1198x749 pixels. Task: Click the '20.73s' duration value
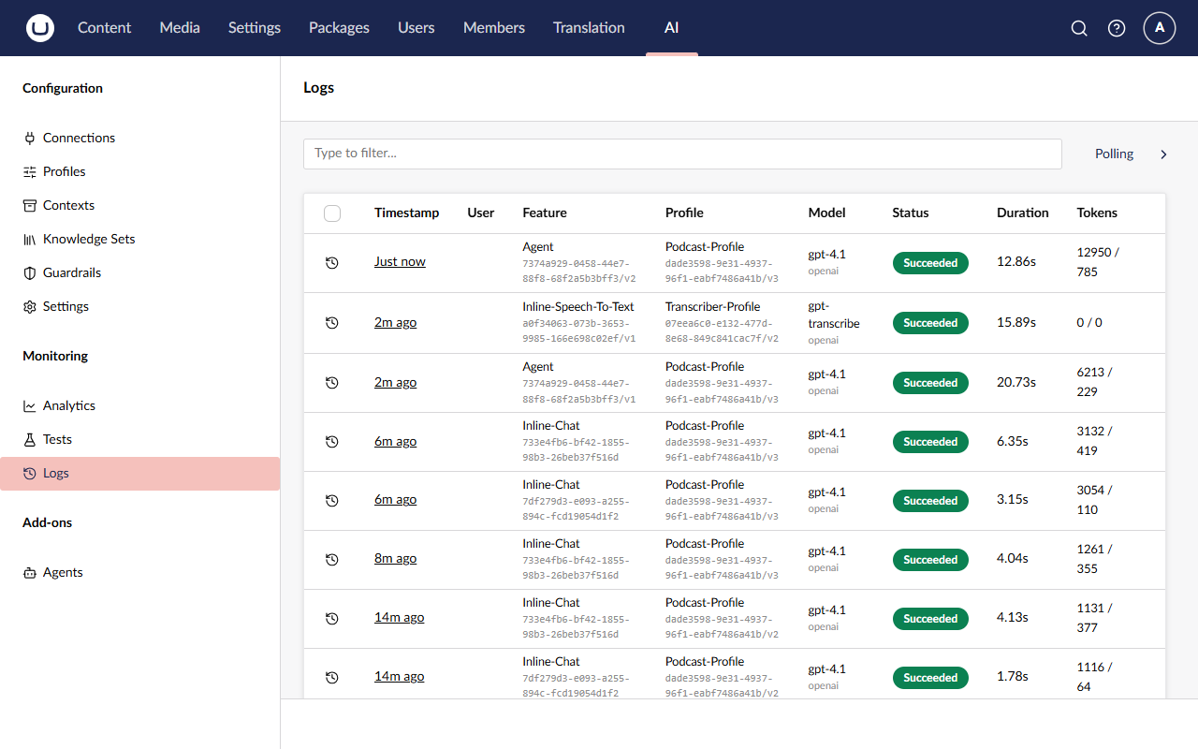(1016, 382)
